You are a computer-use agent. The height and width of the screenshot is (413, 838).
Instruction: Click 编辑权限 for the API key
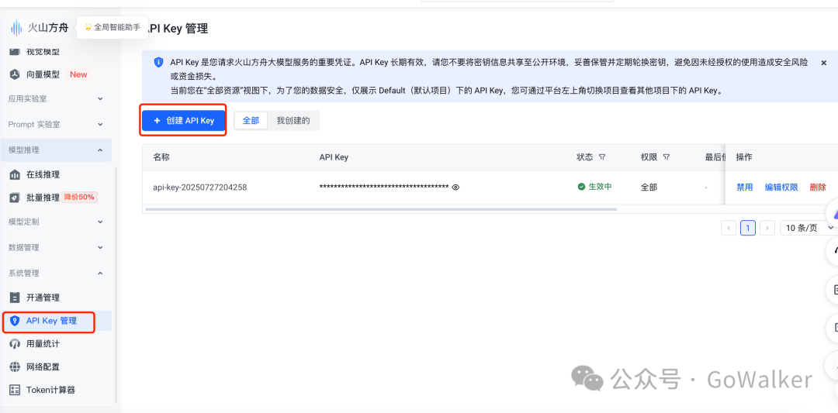click(781, 188)
